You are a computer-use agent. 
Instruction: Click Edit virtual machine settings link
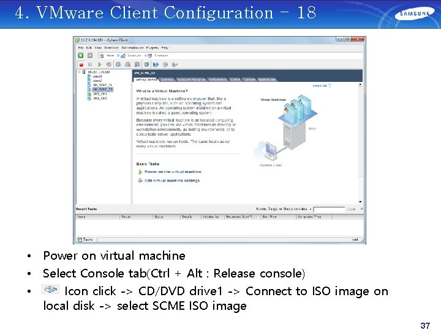pos(172,180)
